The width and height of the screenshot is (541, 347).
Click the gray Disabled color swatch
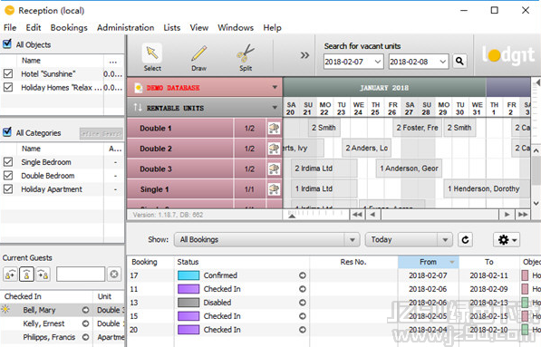click(188, 303)
